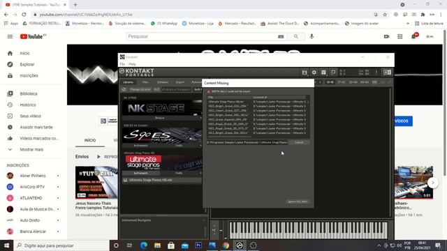Open Explorar in YouTube sidebar
447x251 pixels.
click(x=27, y=65)
